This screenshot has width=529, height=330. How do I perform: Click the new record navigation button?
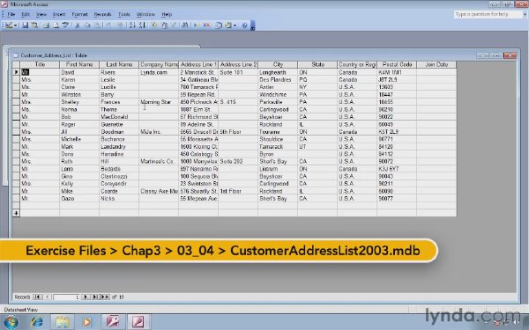(x=105, y=297)
